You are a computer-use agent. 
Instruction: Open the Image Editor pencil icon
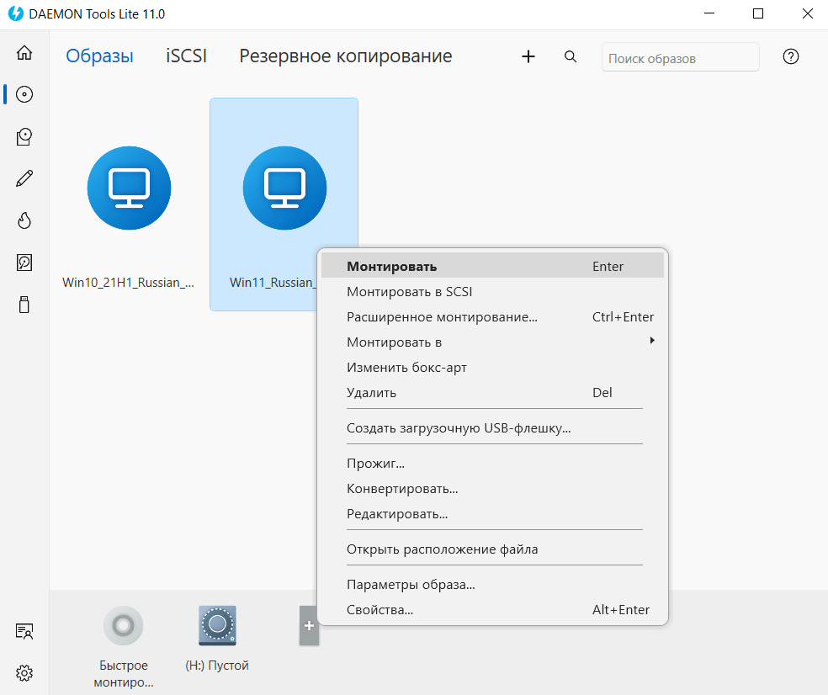coord(24,178)
